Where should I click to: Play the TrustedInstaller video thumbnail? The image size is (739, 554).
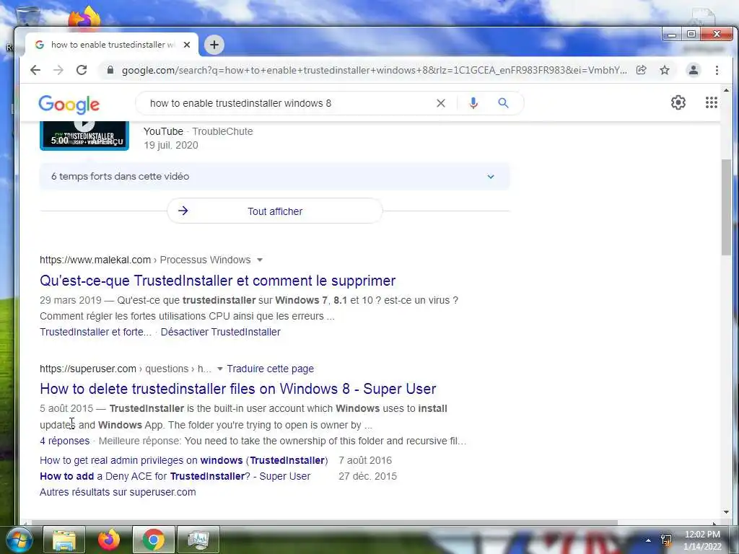tap(84, 136)
